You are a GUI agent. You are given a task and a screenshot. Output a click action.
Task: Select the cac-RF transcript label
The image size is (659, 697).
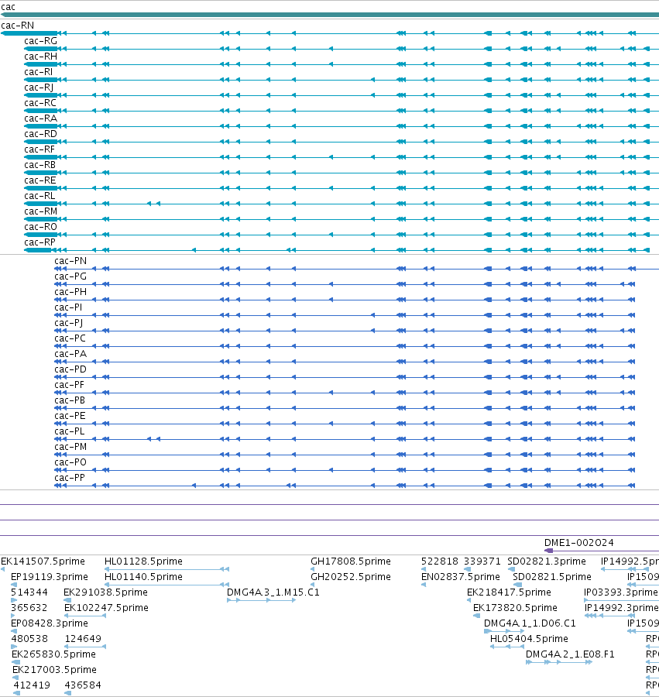(x=39, y=149)
